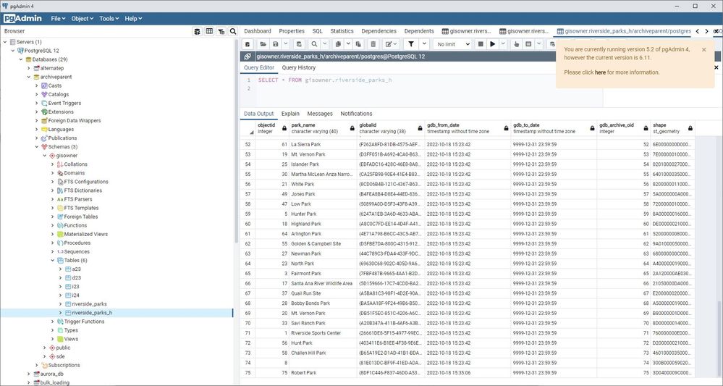Click the 'here' link in version notice
Viewport: 723px width, 386px height.
tap(600, 72)
